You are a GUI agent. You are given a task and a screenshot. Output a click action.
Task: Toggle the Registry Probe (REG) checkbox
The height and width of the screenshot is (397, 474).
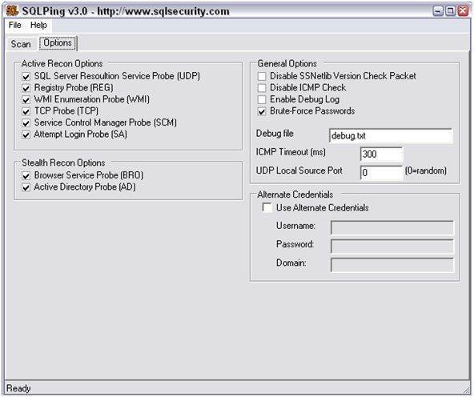tap(26, 88)
